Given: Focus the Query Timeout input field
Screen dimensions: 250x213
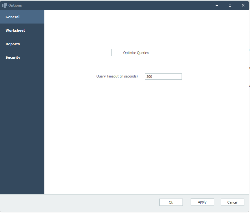Looking at the screenshot, I should click(163, 77).
